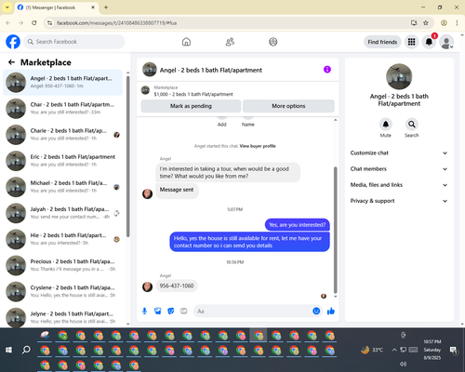The width and height of the screenshot is (465, 372).
Task: Expand Media, files and links section
Action: (x=399, y=185)
